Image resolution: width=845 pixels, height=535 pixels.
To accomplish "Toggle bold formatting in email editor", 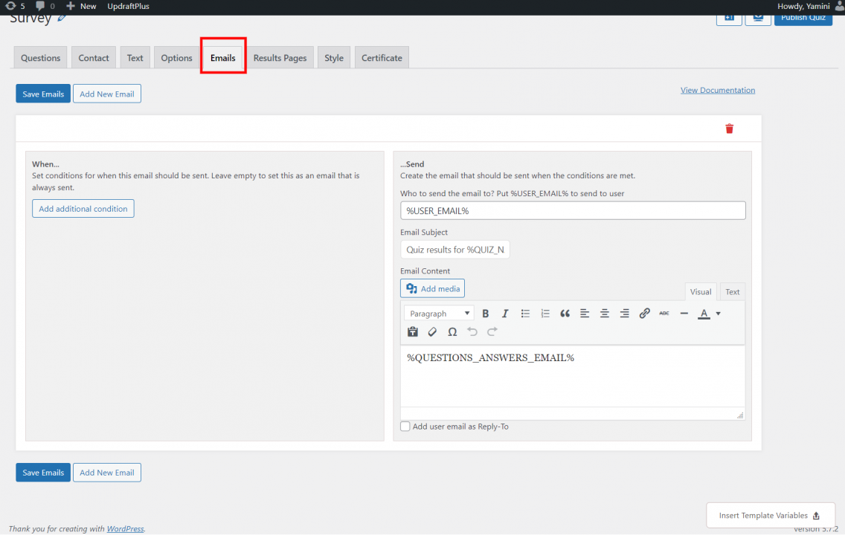I will [486, 314].
